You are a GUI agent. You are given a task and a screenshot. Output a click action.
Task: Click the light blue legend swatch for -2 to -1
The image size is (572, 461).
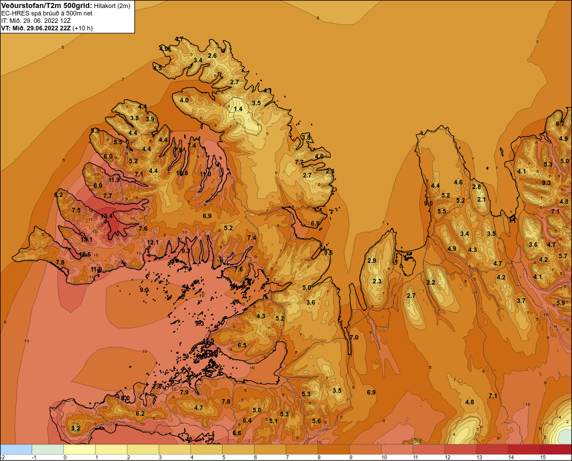pyautogui.click(x=16, y=449)
